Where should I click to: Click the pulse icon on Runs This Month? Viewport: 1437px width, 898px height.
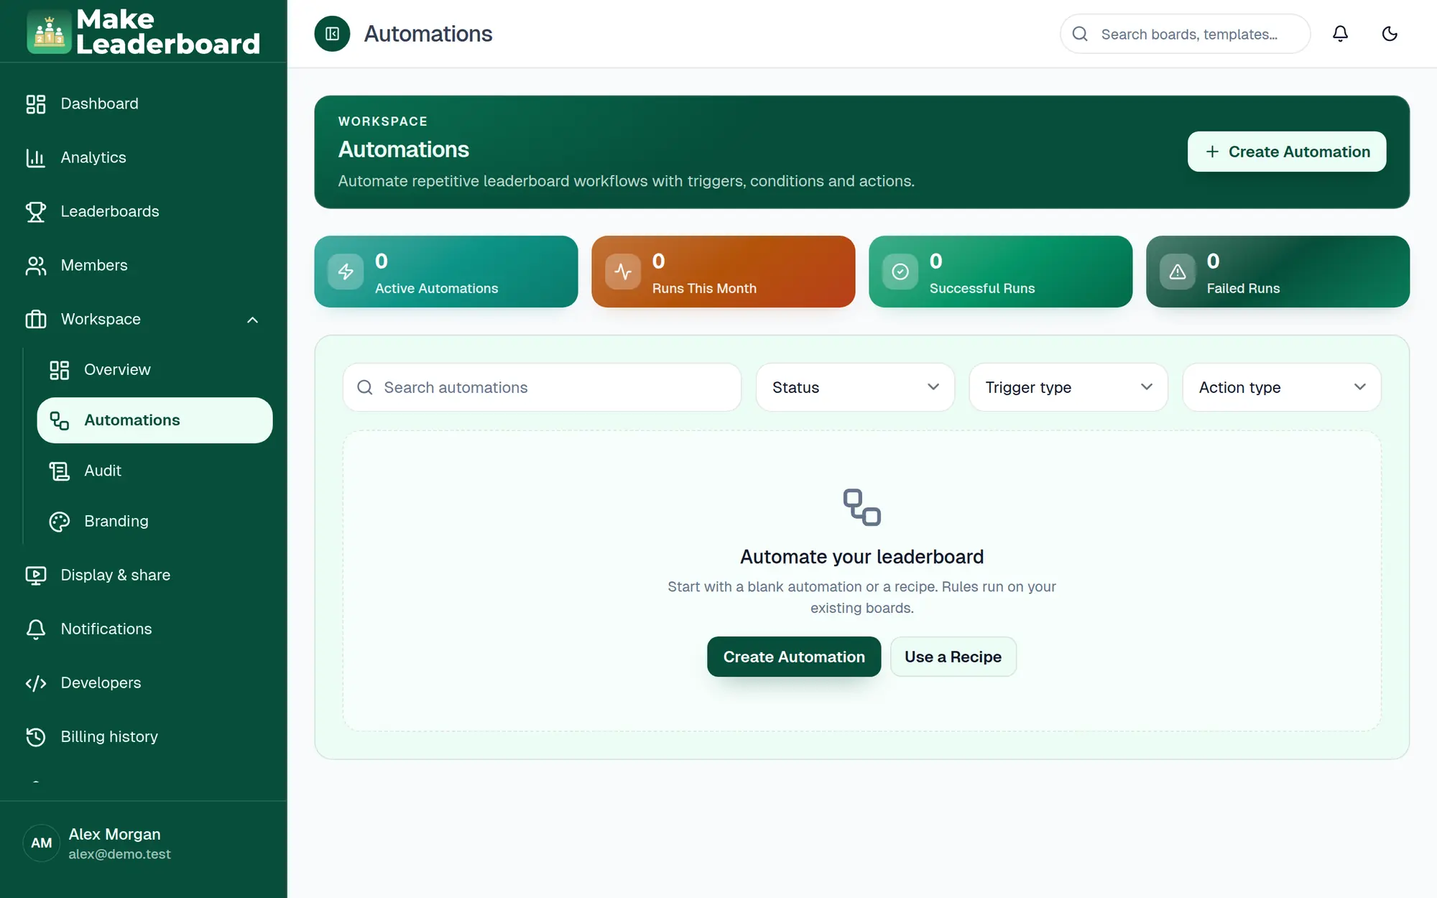623,272
